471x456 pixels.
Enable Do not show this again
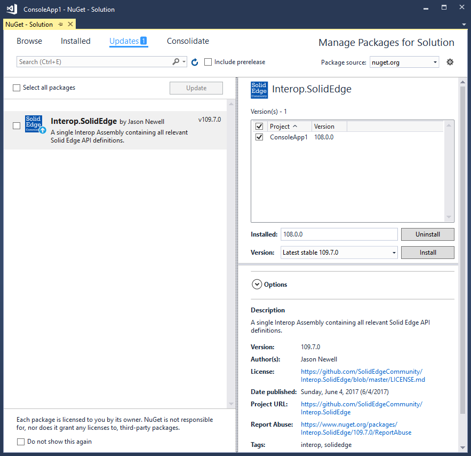tap(21, 442)
